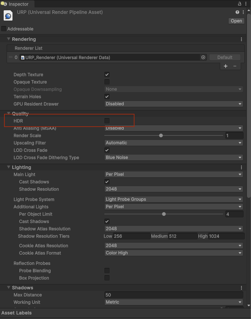
Task: Remove a renderer with the minus button
Action: (236, 66)
